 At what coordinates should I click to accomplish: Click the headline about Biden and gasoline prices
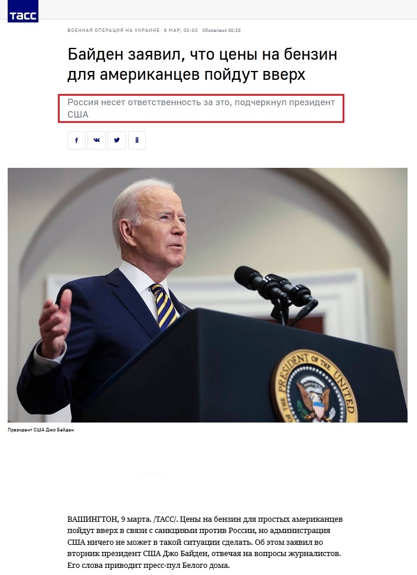click(202, 64)
